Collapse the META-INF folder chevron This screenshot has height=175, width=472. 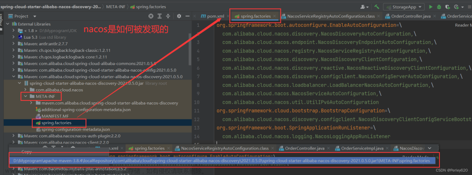25,97
